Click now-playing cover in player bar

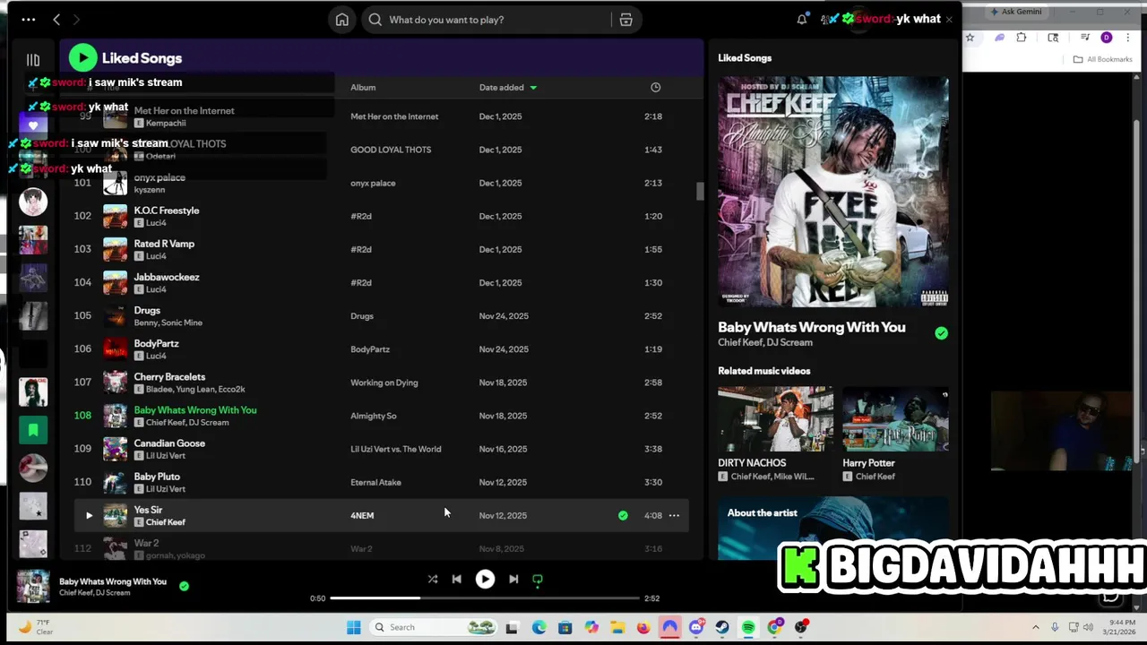click(x=33, y=587)
